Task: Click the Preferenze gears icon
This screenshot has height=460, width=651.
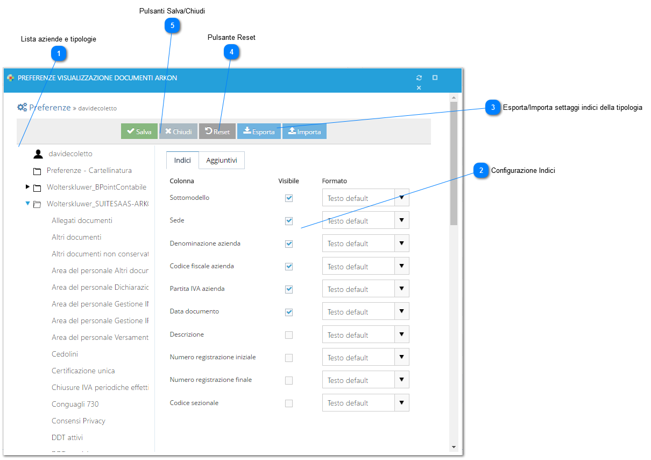Action: (x=22, y=107)
